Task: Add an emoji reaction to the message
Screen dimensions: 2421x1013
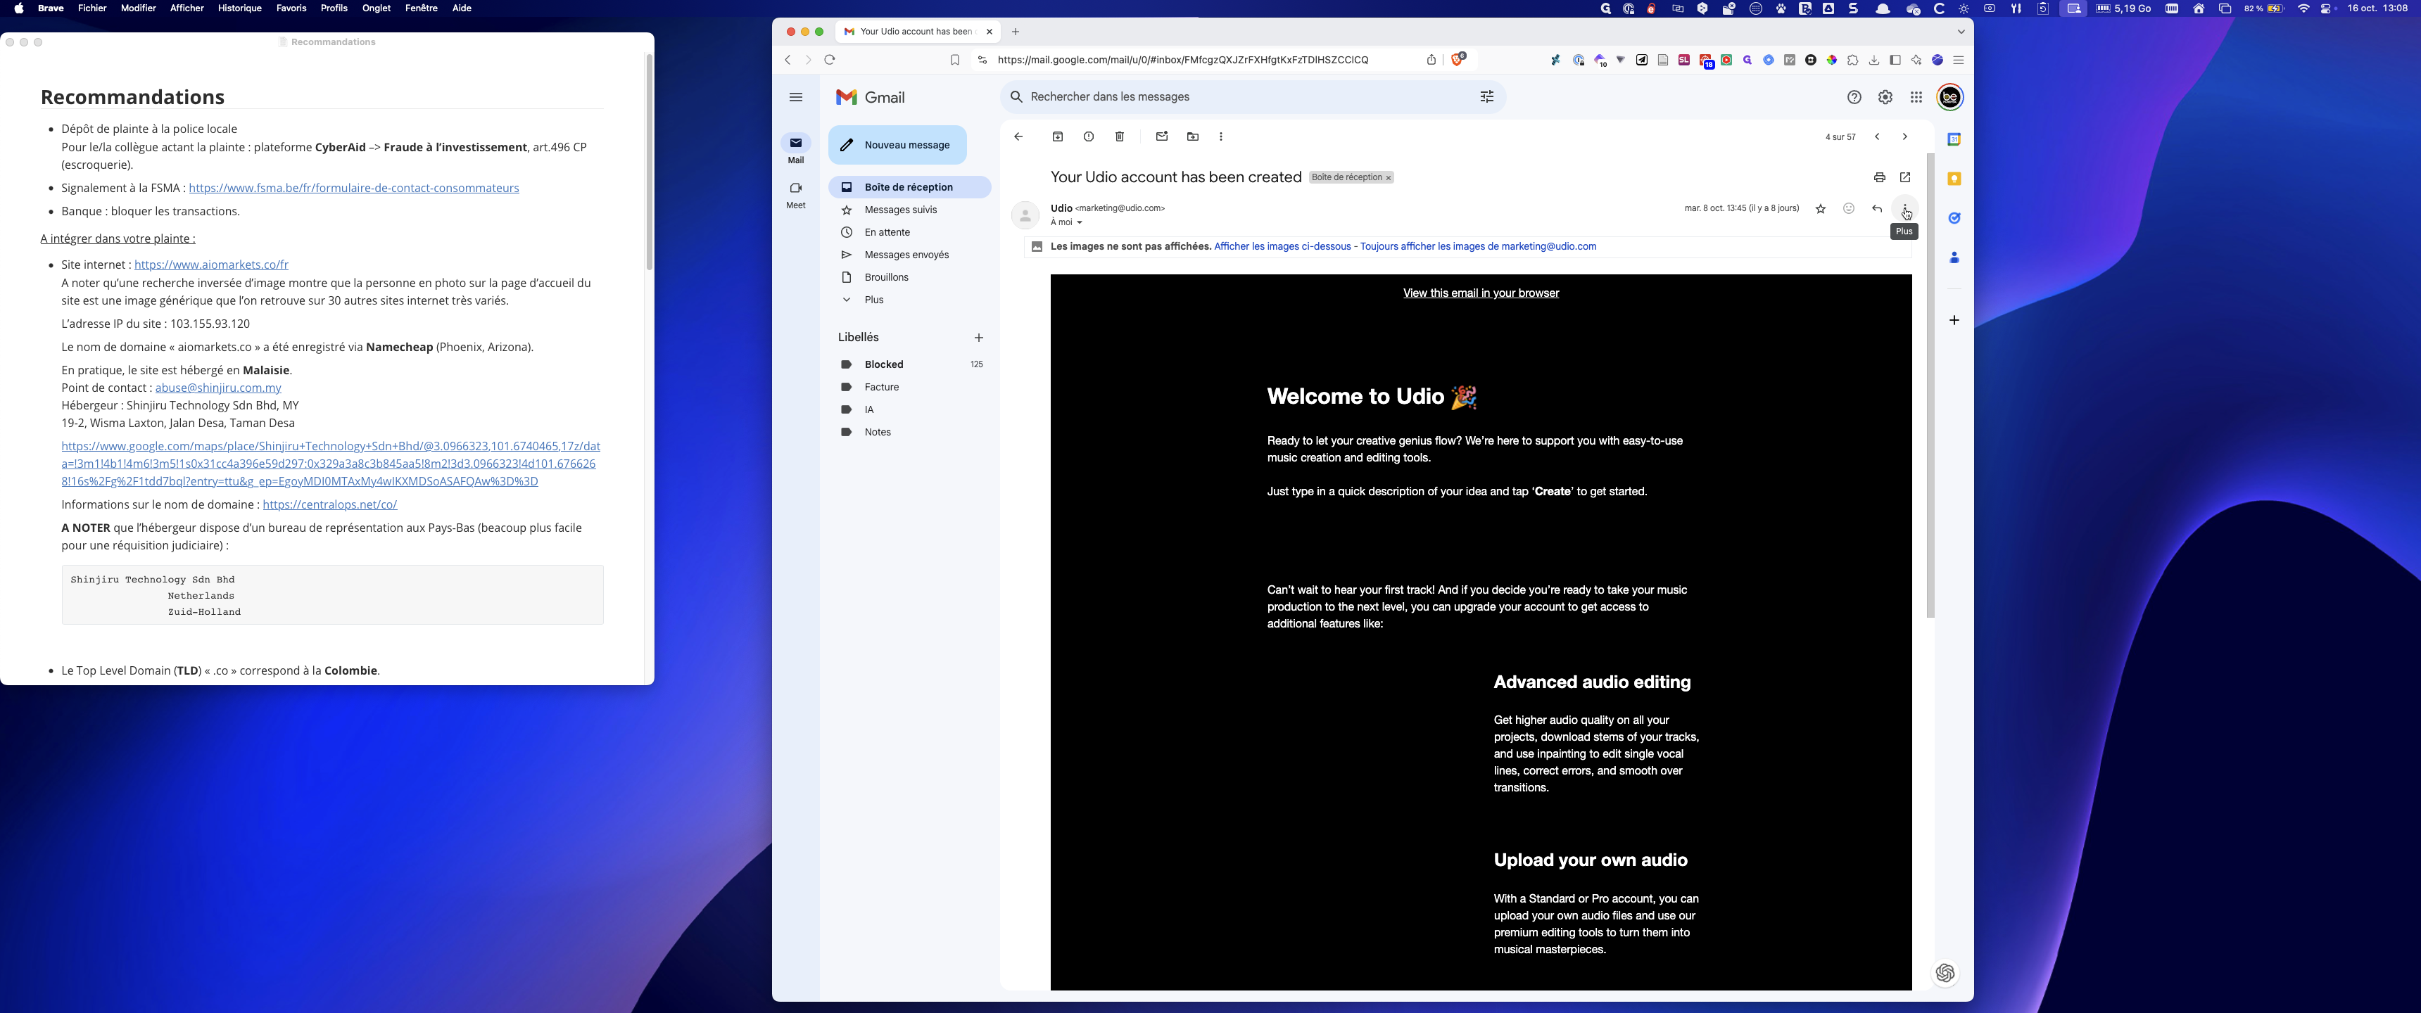Action: pyautogui.click(x=1849, y=209)
